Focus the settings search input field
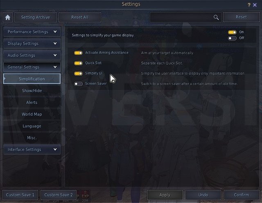The width and height of the screenshot is (262, 203). coord(181,17)
